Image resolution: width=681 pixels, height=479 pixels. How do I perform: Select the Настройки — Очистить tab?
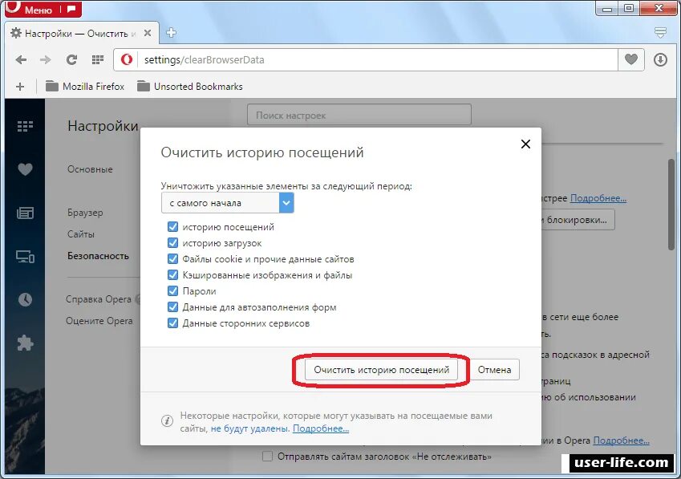point(81,34)
